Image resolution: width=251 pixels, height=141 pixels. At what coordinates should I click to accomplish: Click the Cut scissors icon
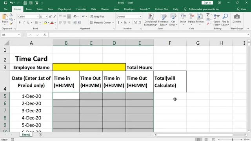coord(11,15)
